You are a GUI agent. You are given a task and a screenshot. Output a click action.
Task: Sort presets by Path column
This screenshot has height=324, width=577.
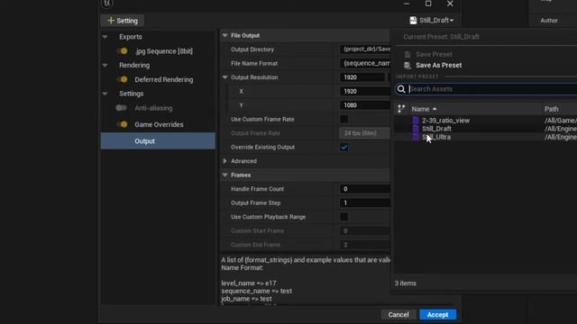point(551,109)
